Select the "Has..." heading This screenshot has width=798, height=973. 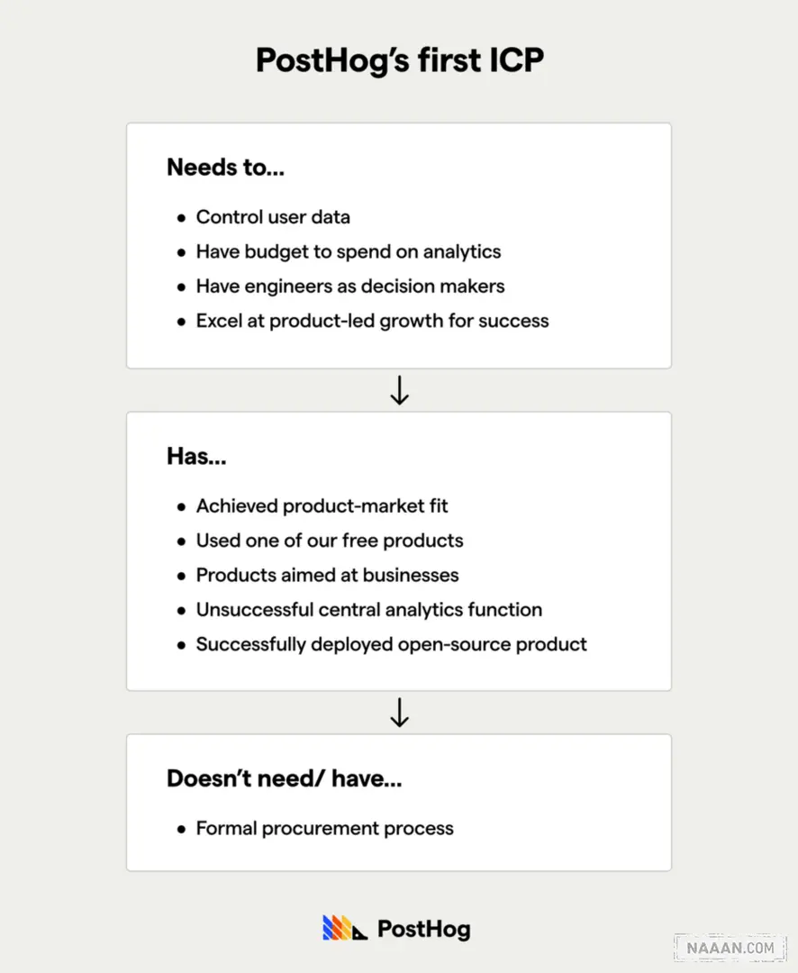[196, 456]
